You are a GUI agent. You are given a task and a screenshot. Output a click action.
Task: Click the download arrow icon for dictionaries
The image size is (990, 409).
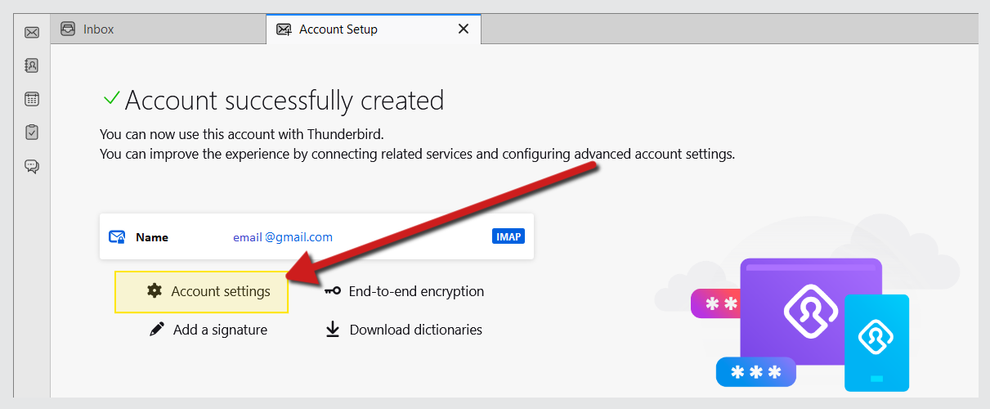coord(332,330)
